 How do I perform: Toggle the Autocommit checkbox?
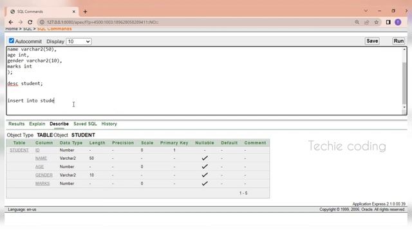[x=12, y=41]
